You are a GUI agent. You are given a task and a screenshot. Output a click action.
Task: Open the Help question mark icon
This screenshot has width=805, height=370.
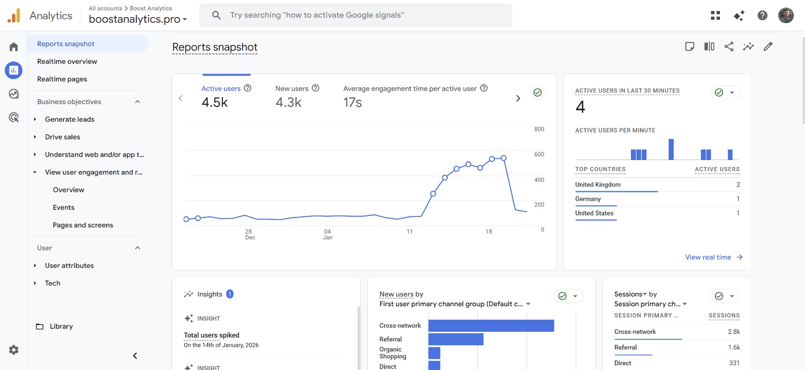tap(762, 16)
